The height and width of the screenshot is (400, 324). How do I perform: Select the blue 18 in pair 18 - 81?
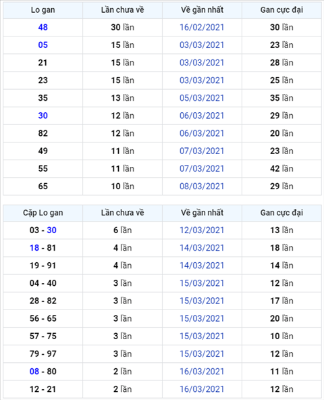pyautogui.click(x=34, y=248)
